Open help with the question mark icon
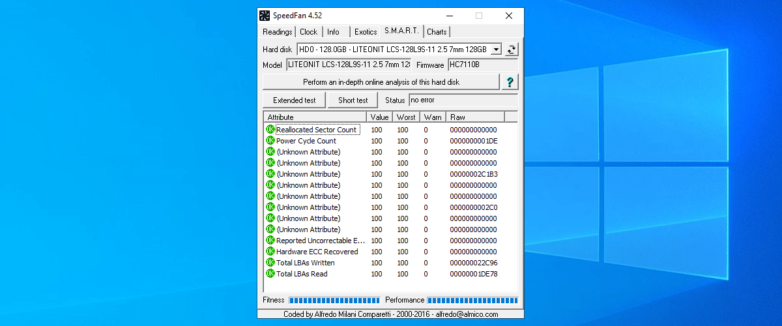782x326 pixels. pos(510,82)
